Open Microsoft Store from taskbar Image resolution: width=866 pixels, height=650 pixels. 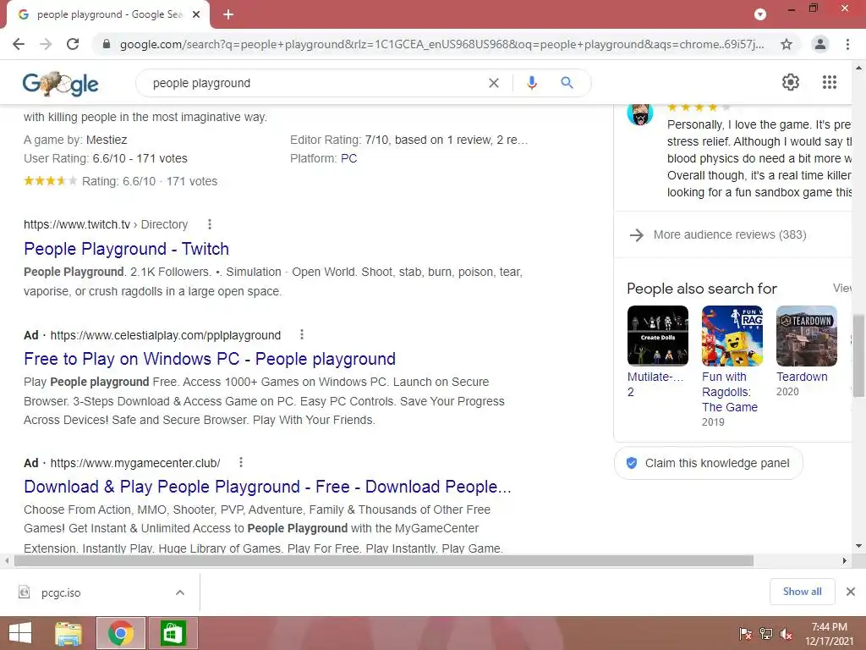(x=173, y=633)
